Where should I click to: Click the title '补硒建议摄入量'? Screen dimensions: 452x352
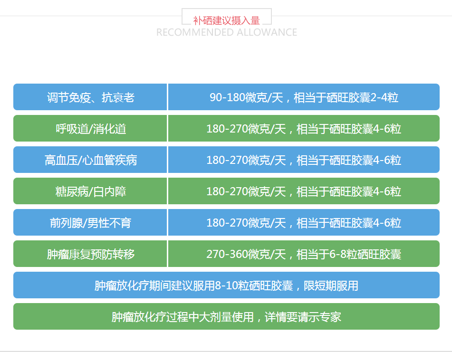tap(227, 20)
